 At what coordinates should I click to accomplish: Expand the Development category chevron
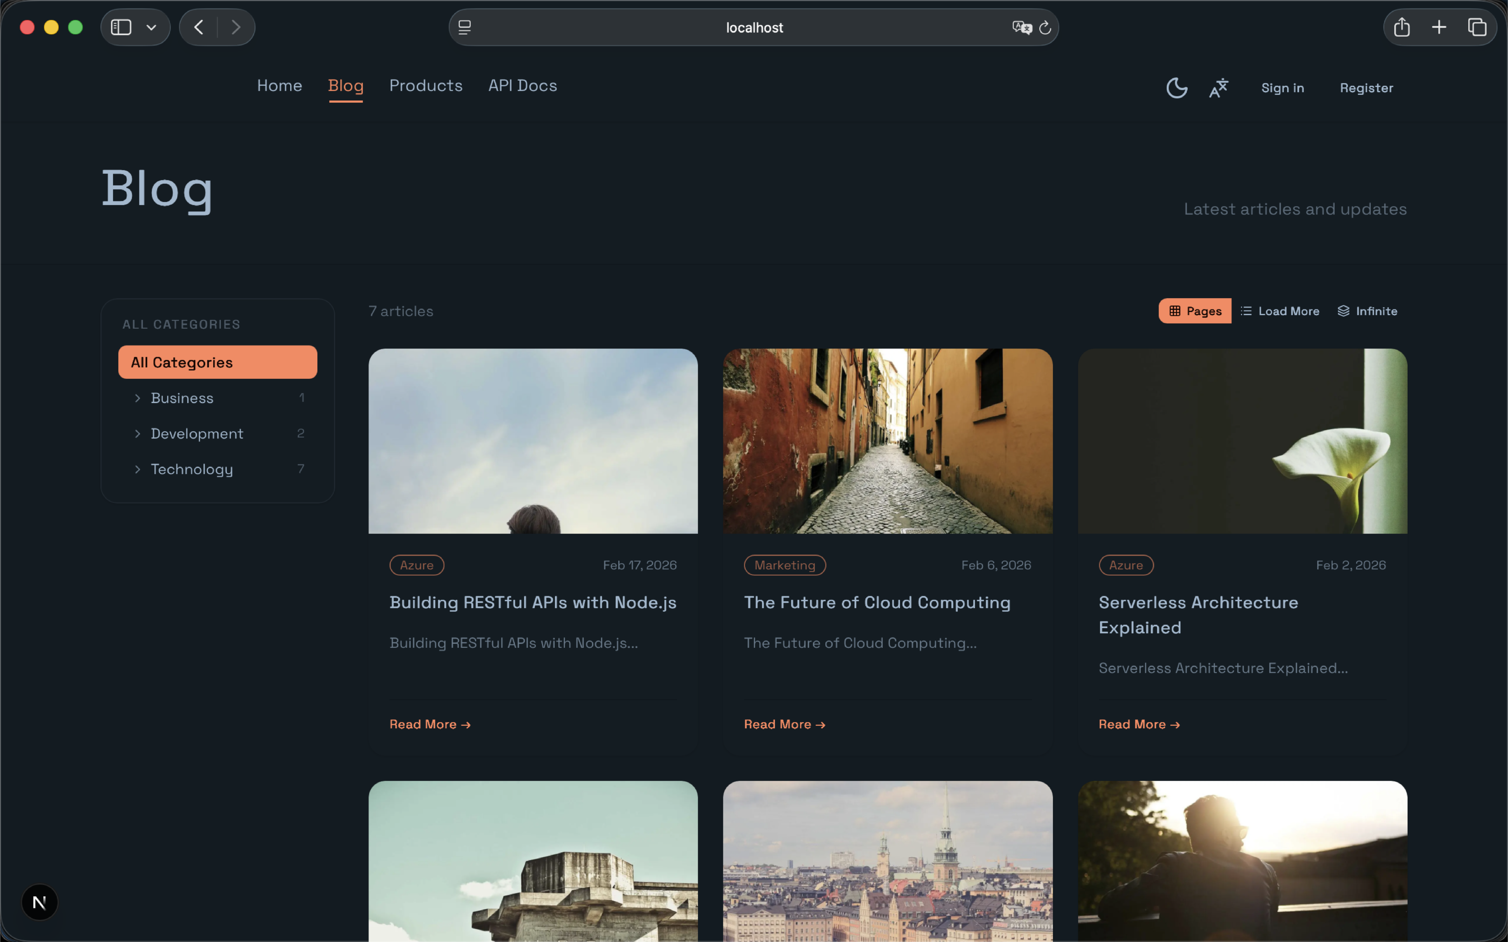[x=138, y=434]
